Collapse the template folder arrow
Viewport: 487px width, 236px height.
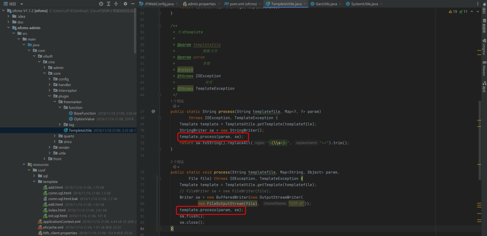point(34,182)
